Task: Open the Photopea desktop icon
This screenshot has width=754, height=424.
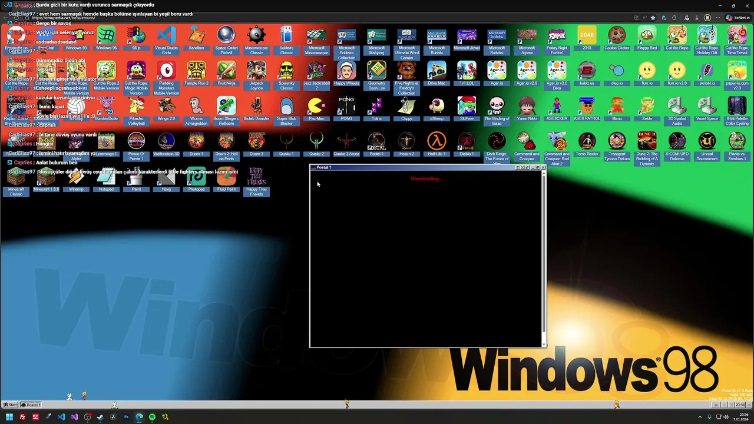Action: (x=196, y=179)
